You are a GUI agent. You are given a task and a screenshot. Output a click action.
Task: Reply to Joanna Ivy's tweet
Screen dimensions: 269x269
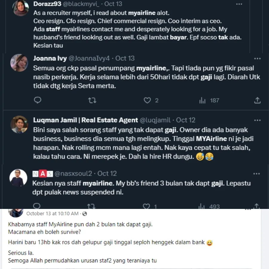[37, 100]
